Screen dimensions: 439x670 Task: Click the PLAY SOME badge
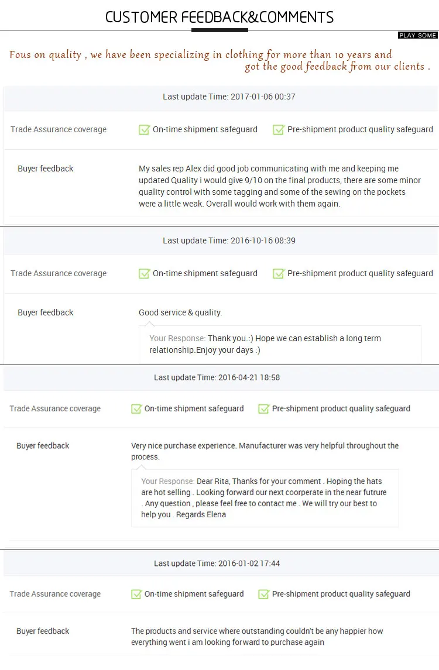coord(418,36)
